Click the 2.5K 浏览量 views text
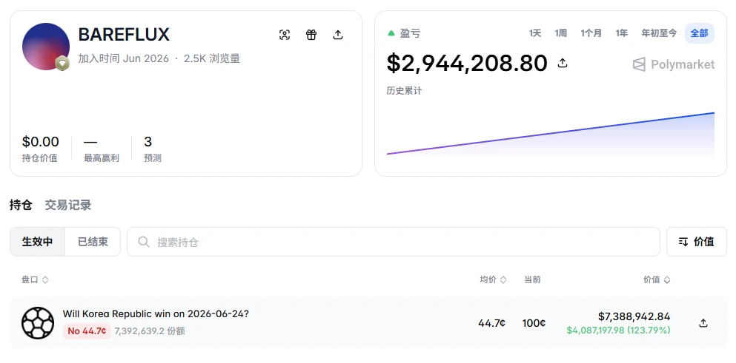Image resolution: width=736 pixels, height=363 pixels. [x=212, y=58]
